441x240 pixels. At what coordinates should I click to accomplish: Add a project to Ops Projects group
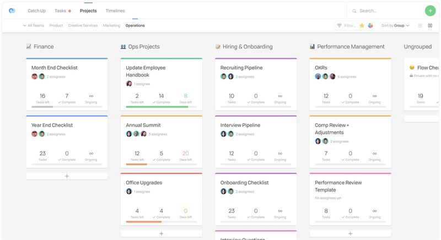[162, 233]
